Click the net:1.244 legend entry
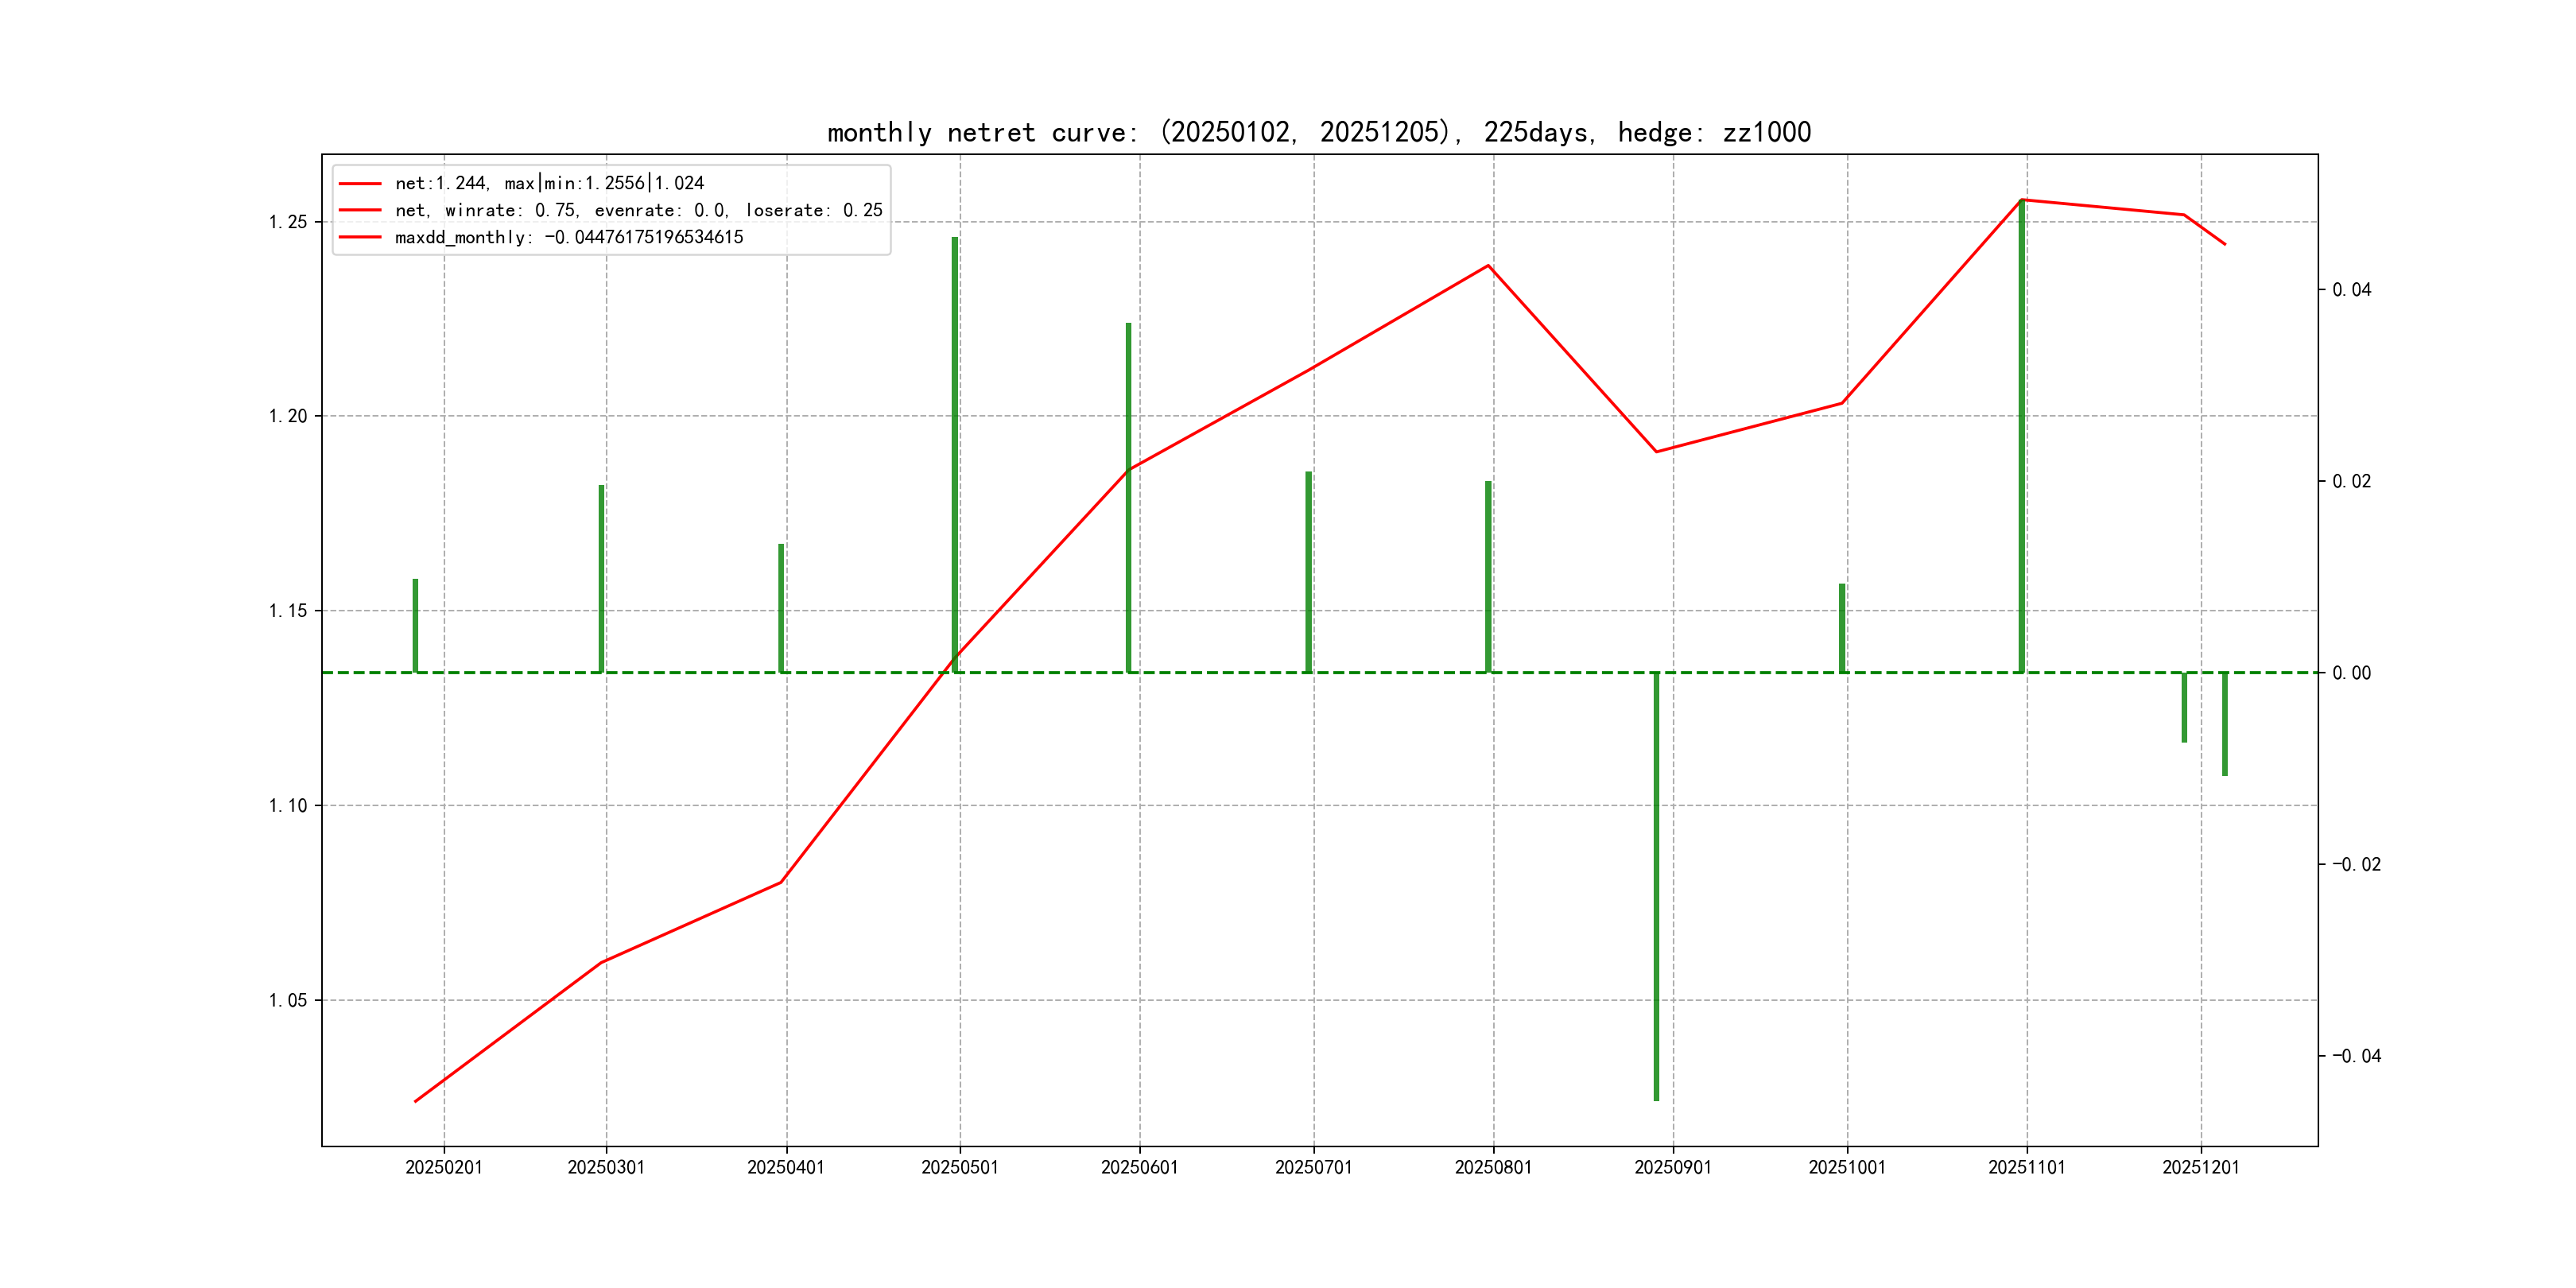This screenshot has width=2576, height=1288. pos(549,183)
